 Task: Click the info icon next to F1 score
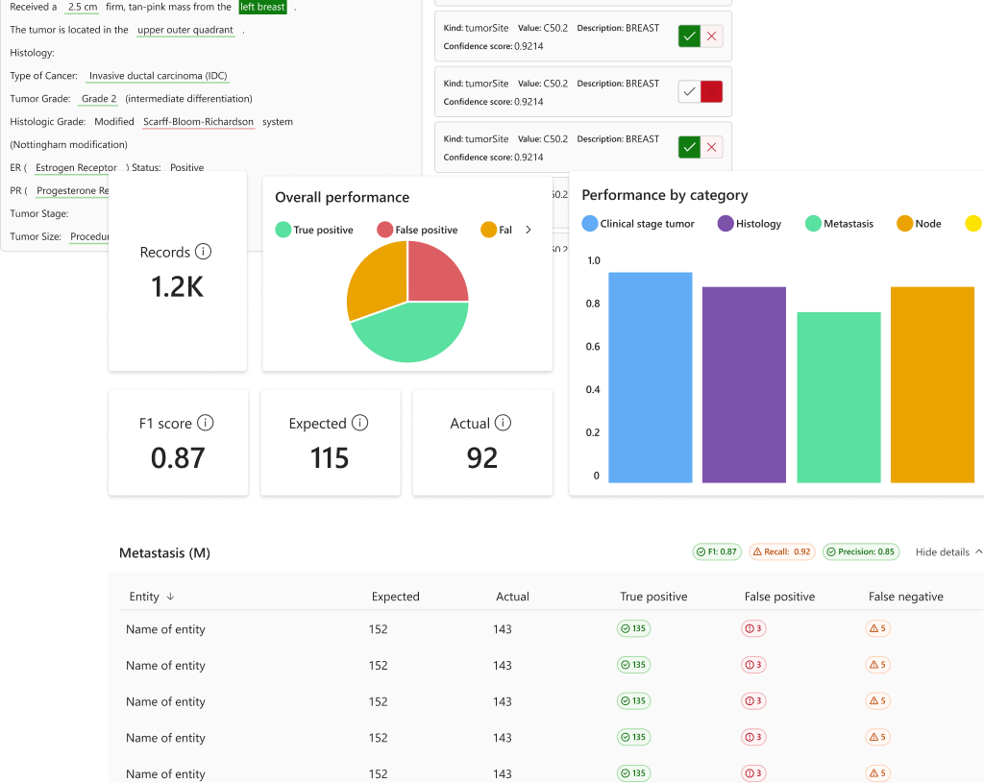(x=206, y=423)
